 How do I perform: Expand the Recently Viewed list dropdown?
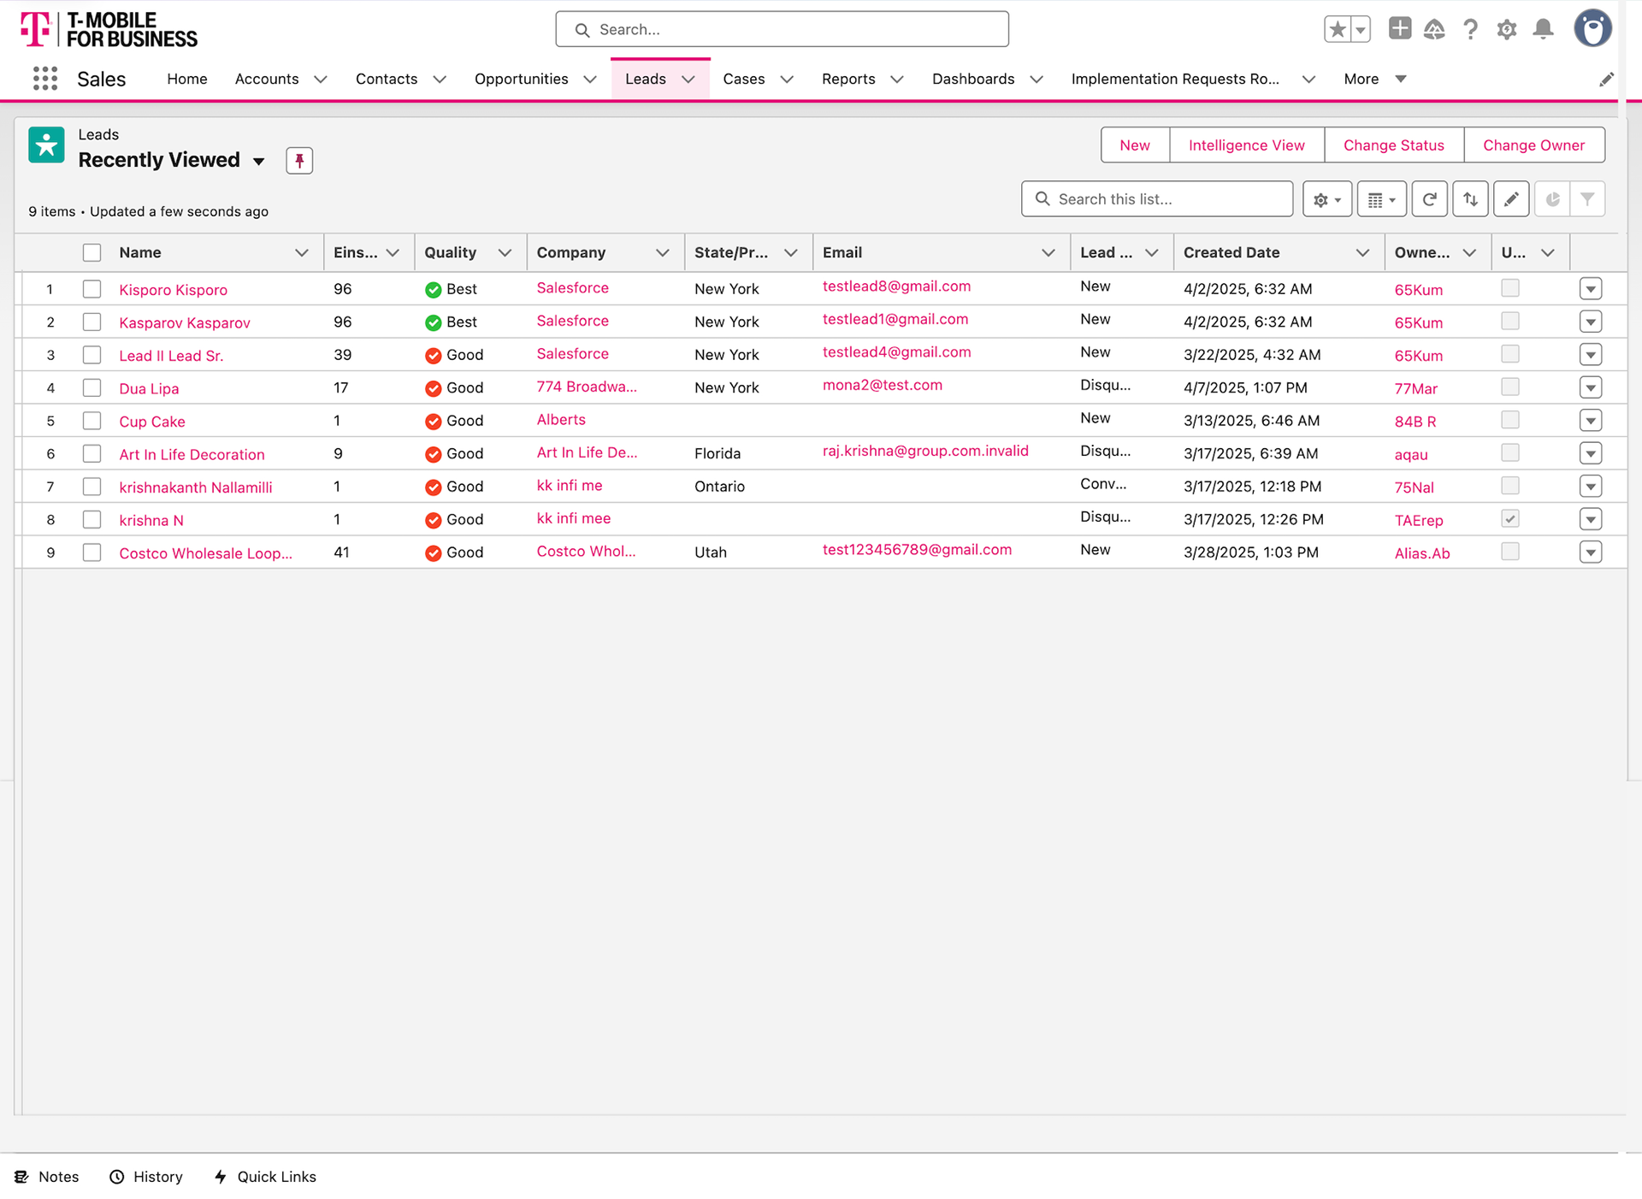[258, 161]
